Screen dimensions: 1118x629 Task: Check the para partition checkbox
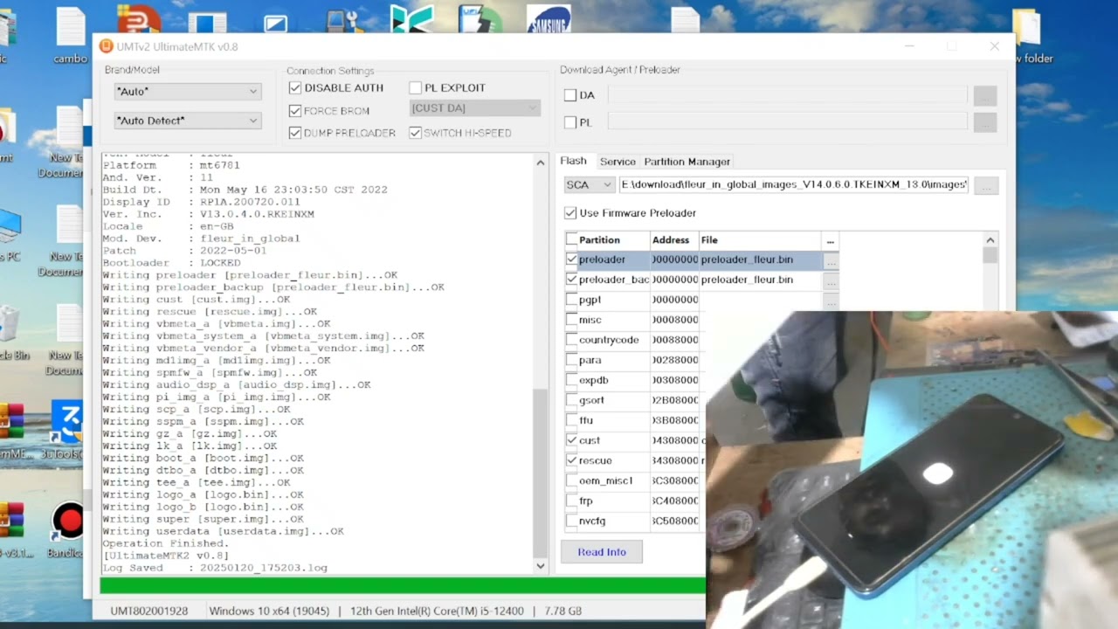click(572, 360)
